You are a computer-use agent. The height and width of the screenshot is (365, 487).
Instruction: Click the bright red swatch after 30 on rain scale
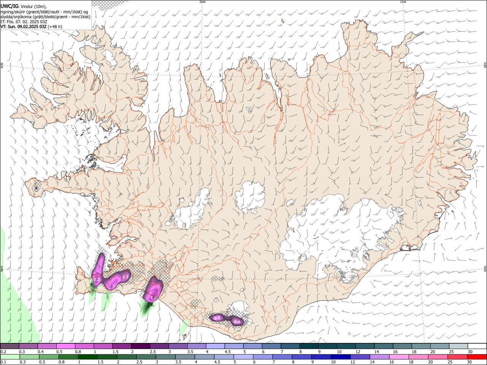[476, 357]
